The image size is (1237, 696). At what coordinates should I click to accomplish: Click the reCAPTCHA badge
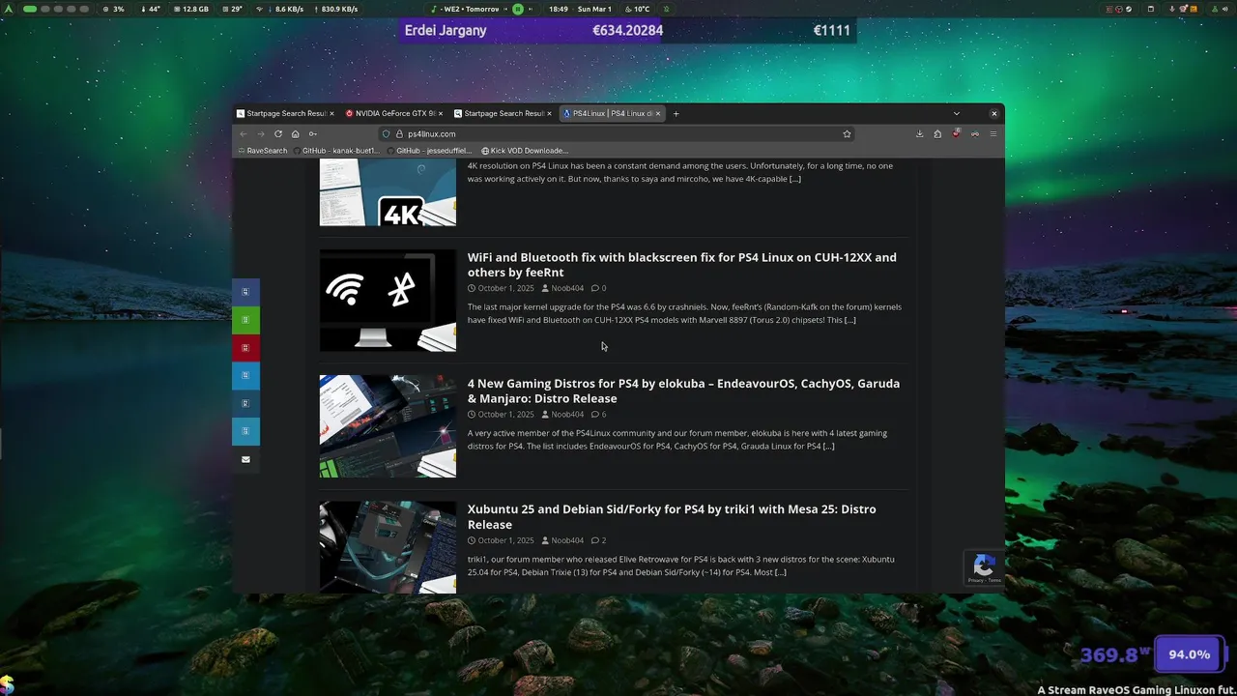point(984,567)
